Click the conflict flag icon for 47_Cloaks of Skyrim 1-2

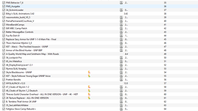(x=89, y=87)
